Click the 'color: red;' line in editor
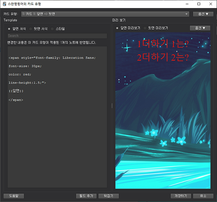 pos(20,74)
